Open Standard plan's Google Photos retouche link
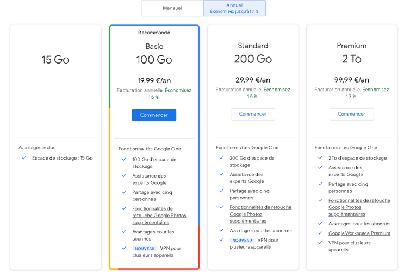 click(260, 214)
